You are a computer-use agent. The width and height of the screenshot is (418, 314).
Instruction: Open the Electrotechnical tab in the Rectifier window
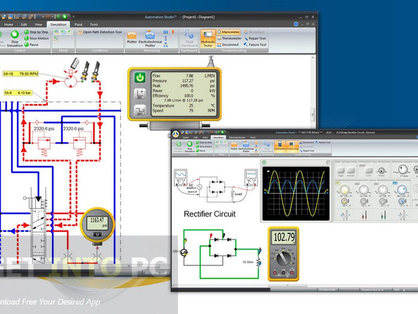pyautogui.click(x=237, y=138)
